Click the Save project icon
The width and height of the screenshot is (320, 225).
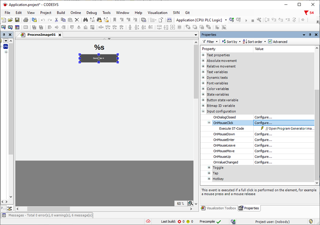click(17, 20)
